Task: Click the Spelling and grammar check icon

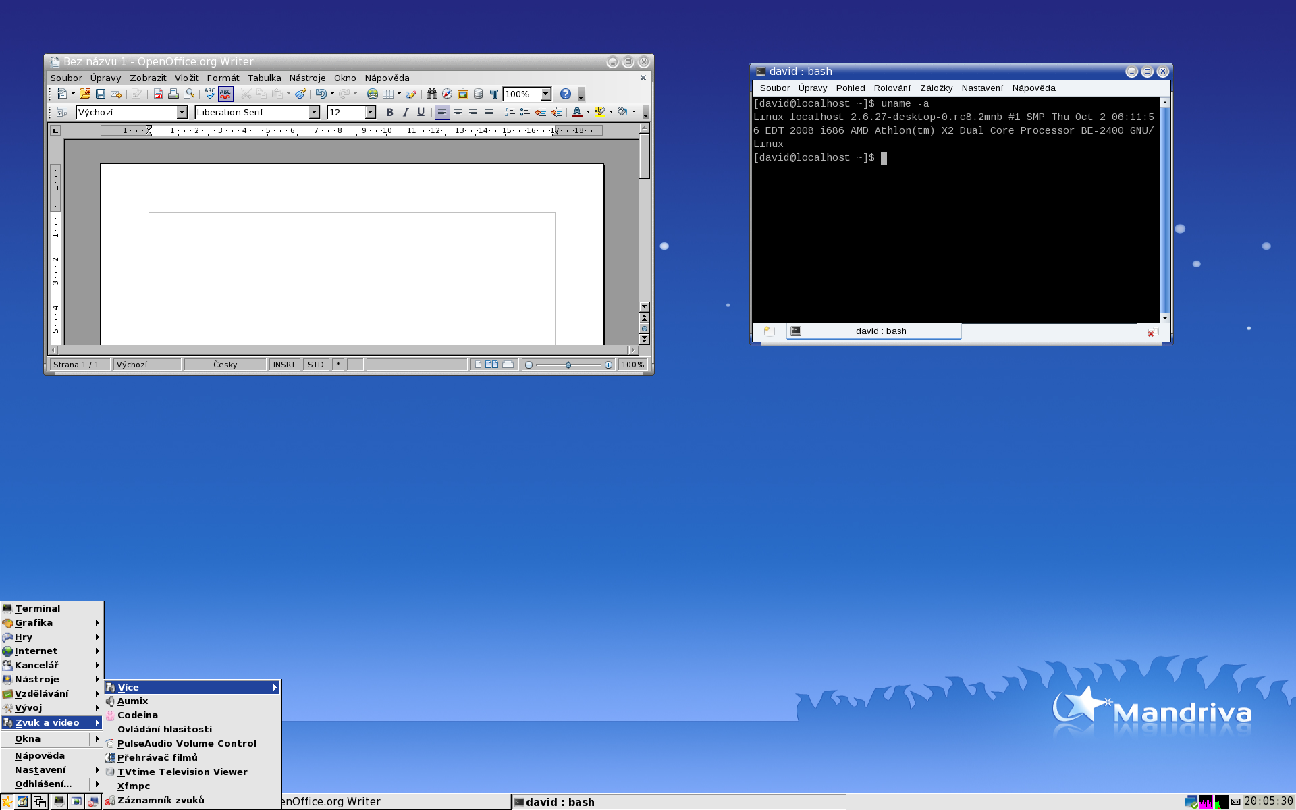Action: [x=210, y=94]
